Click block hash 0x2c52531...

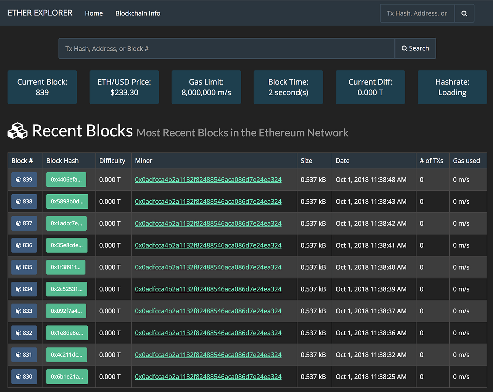(67, 289)
